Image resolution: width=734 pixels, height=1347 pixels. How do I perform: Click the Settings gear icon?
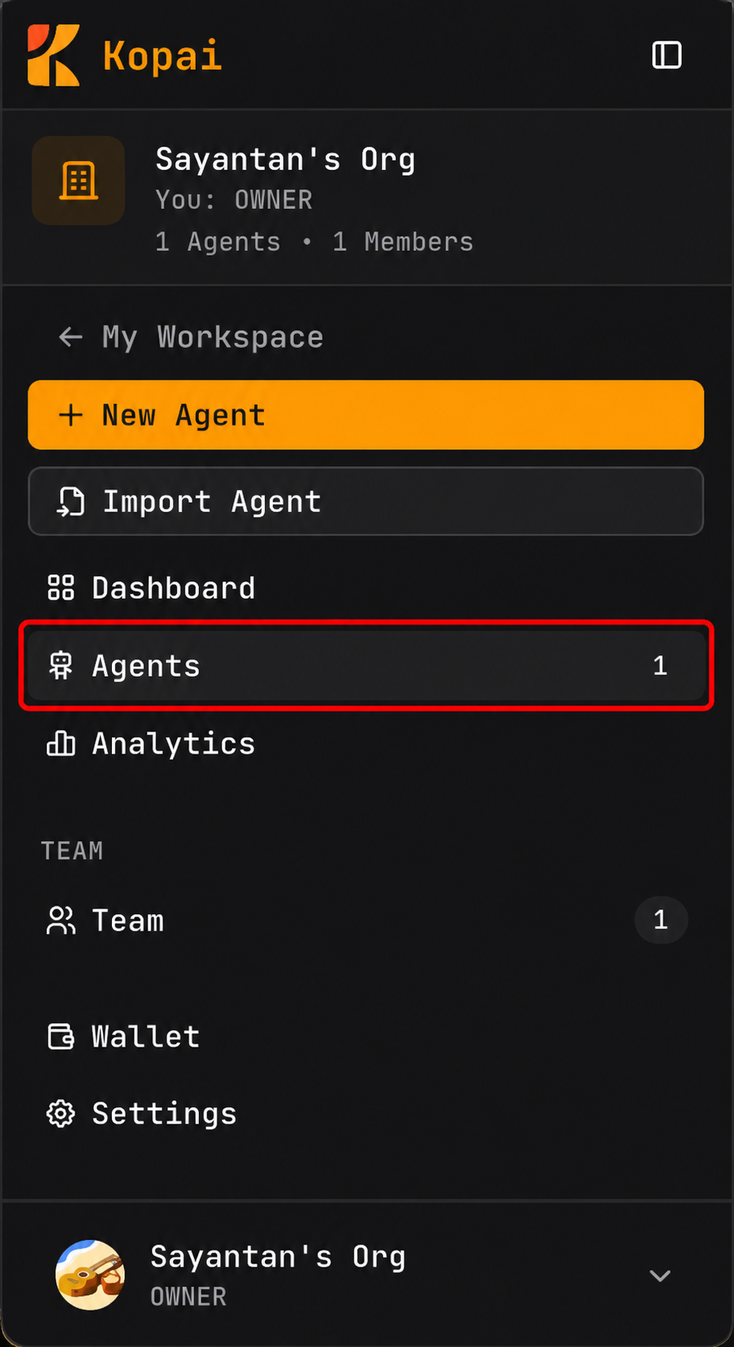(x=61, y=1114)
